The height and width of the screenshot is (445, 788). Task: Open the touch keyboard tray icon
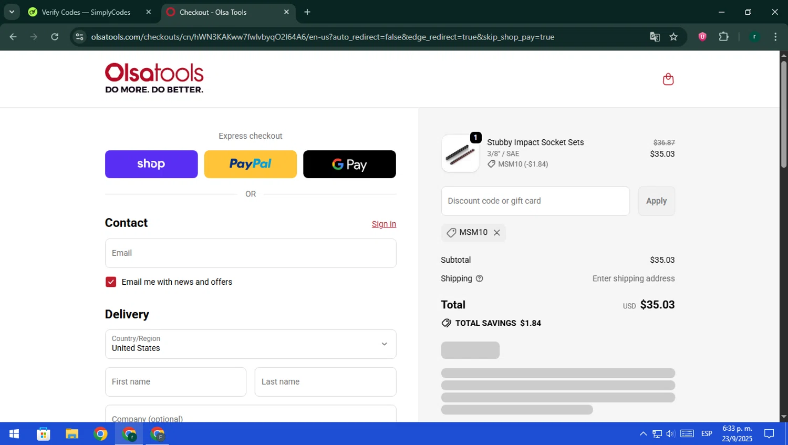point(687,434)
